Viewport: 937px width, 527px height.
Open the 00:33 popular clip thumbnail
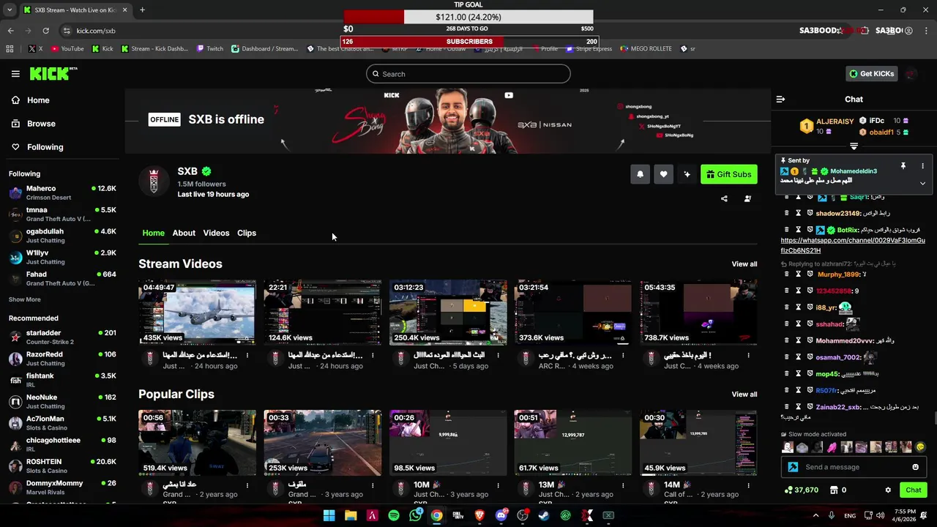323,443
